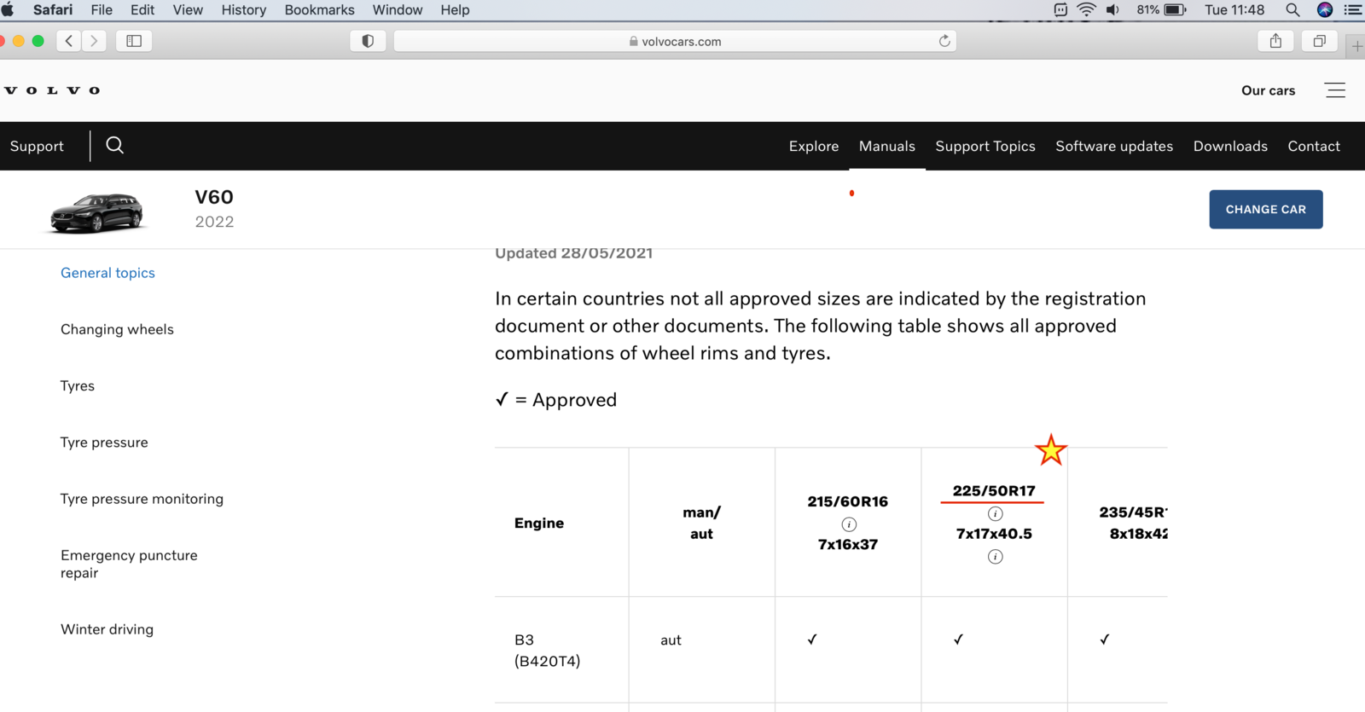
Task: Reload the volvocars.com page
Action: click(x=944, y=41)
